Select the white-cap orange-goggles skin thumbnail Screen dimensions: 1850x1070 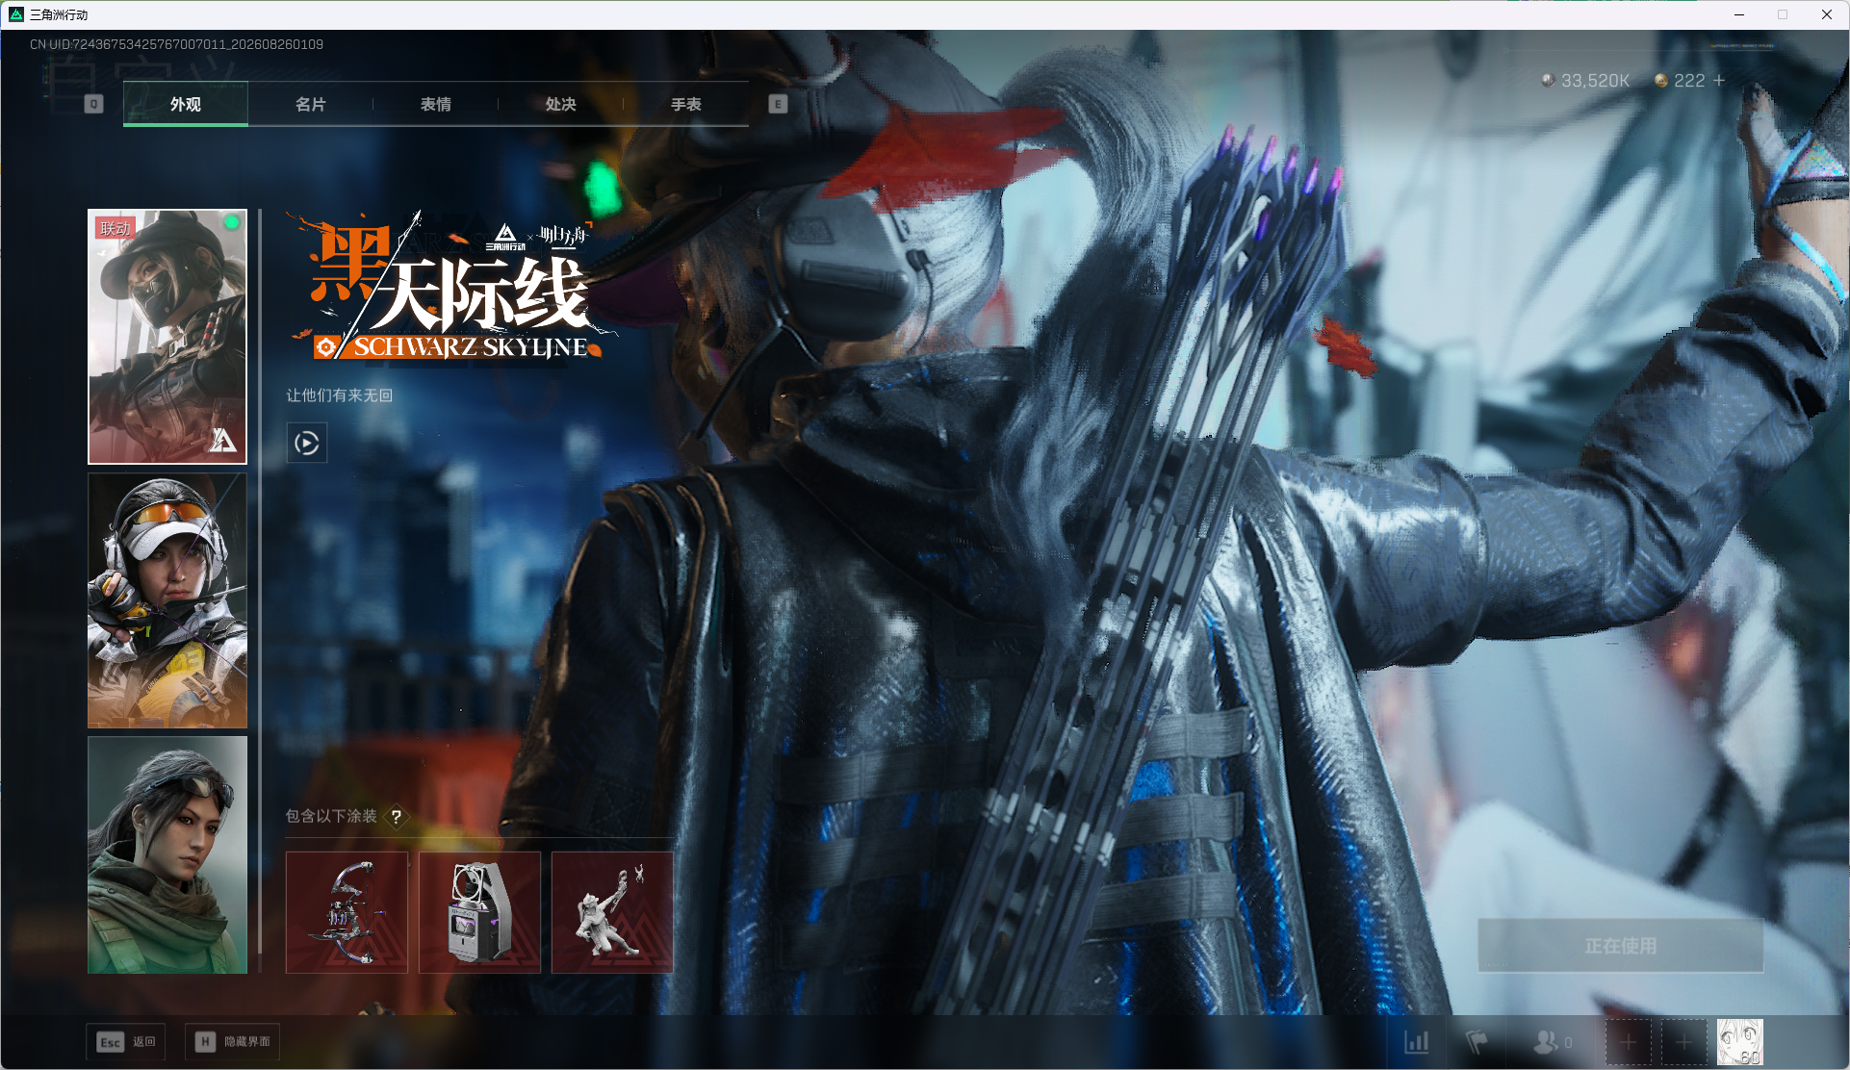(167, 600)
